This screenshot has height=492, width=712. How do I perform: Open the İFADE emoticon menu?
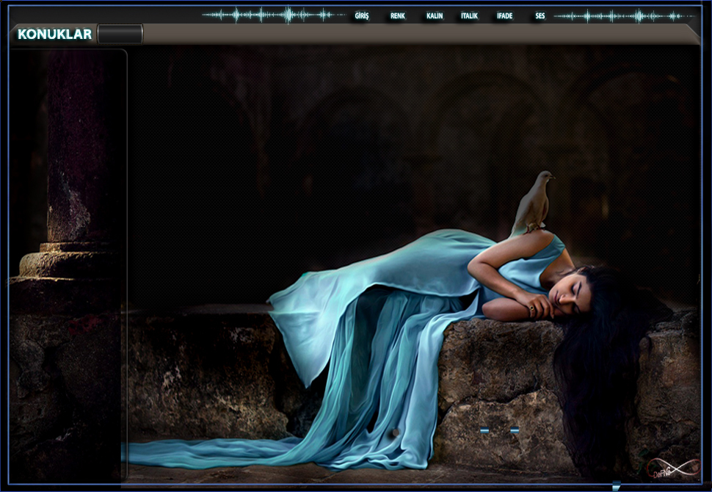504,15
